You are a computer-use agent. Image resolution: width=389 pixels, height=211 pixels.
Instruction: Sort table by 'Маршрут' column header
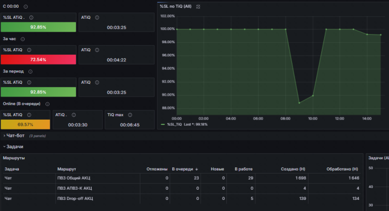67,169
